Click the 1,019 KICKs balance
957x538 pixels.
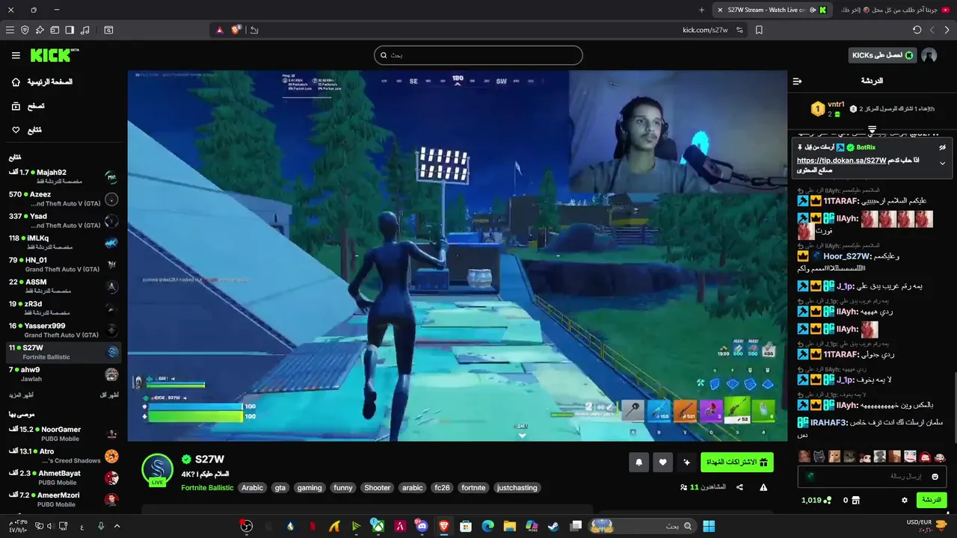pyautogui.click(x=816, y=500)
